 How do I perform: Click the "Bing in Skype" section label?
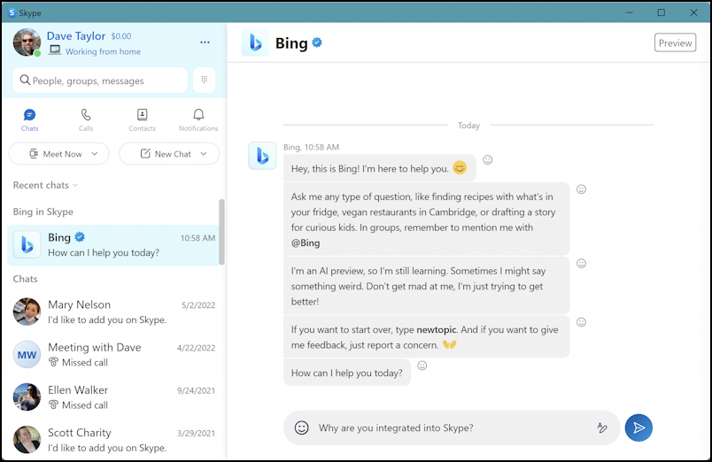[43, 212]
